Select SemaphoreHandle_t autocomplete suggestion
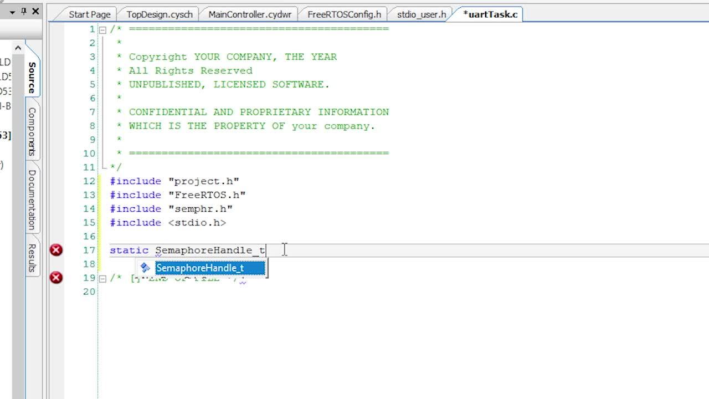709x399 pixels. point(200,268)
